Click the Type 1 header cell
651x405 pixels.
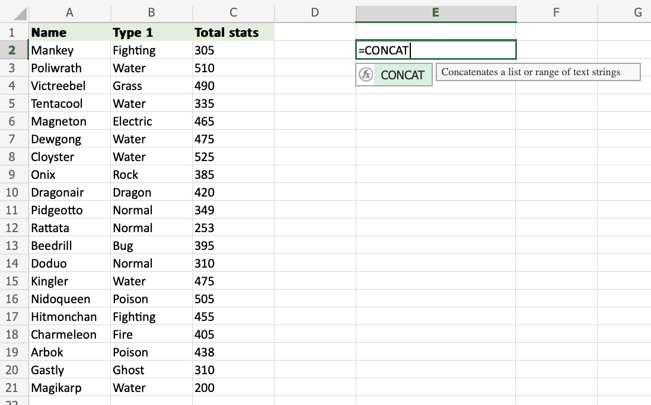[x=151, y=33]
